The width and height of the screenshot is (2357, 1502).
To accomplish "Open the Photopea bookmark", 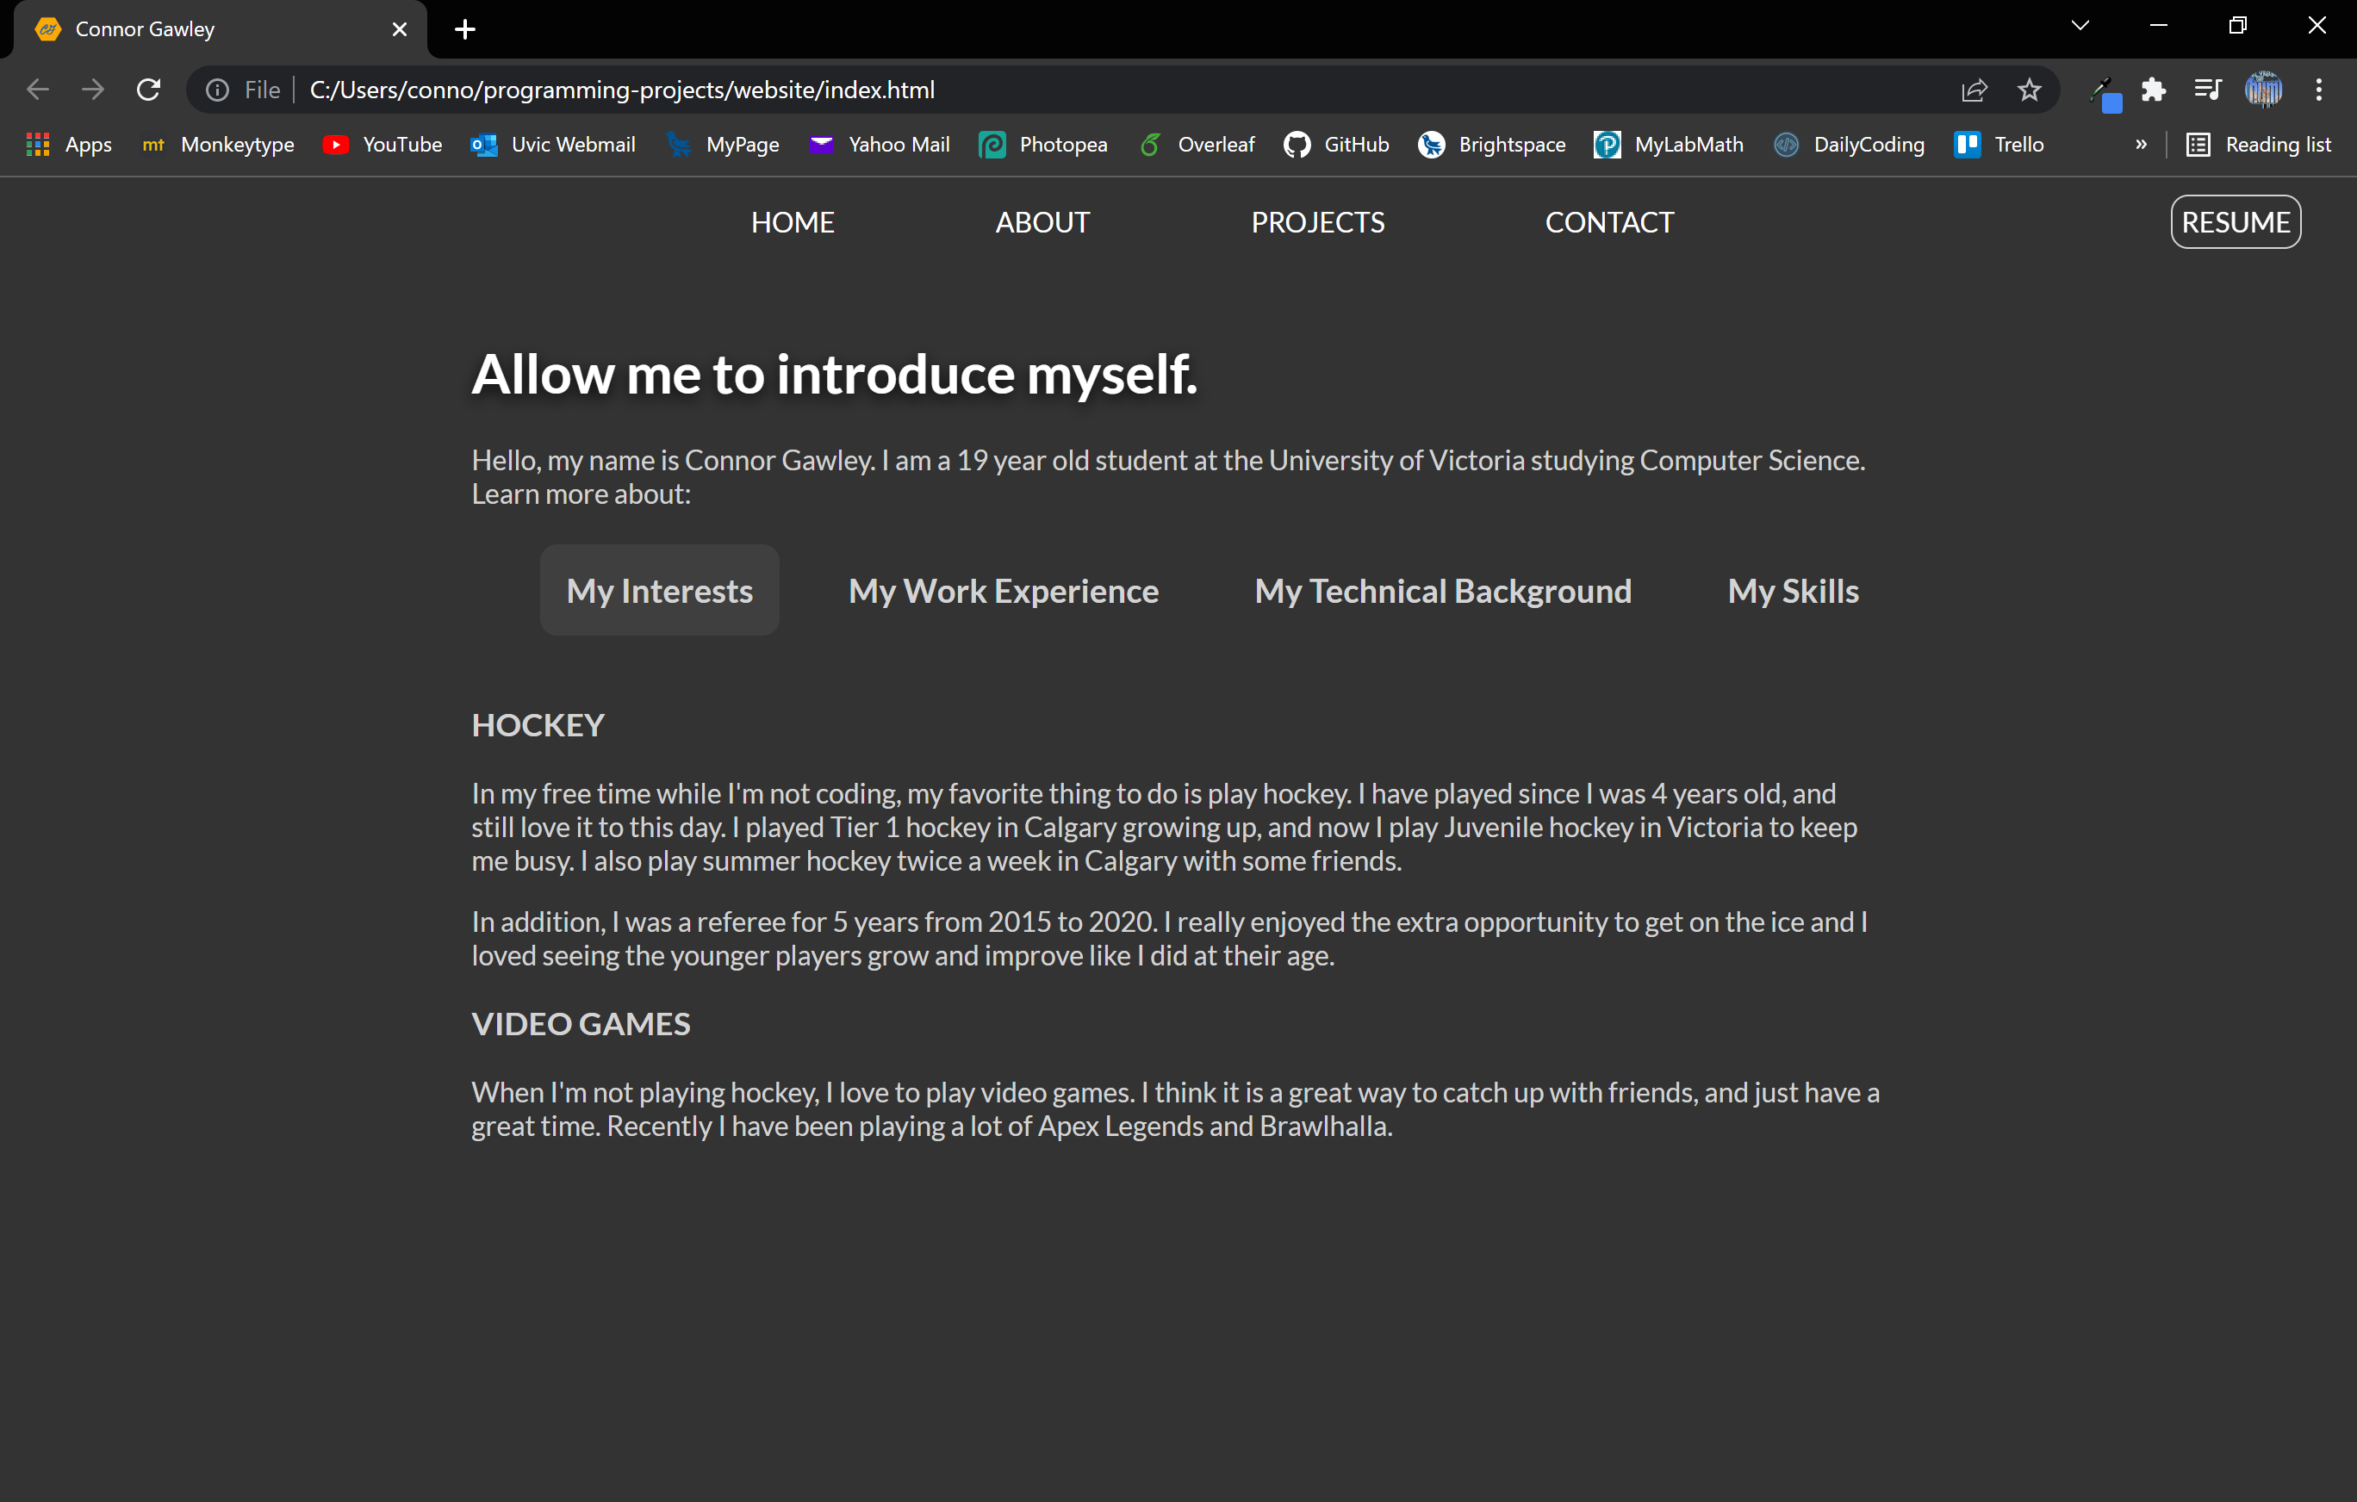I will [1043, 145].
